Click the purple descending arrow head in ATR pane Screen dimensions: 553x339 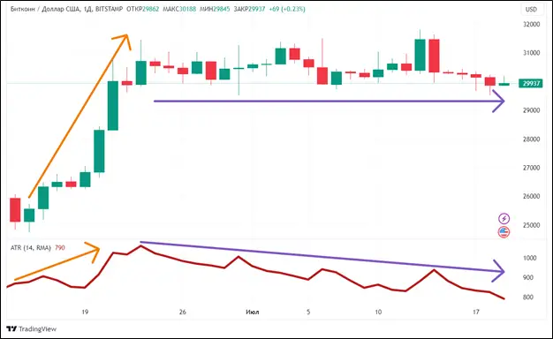499,271
